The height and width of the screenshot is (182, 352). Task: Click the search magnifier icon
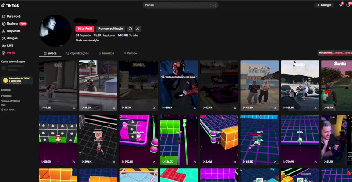[x=214, y=5]
